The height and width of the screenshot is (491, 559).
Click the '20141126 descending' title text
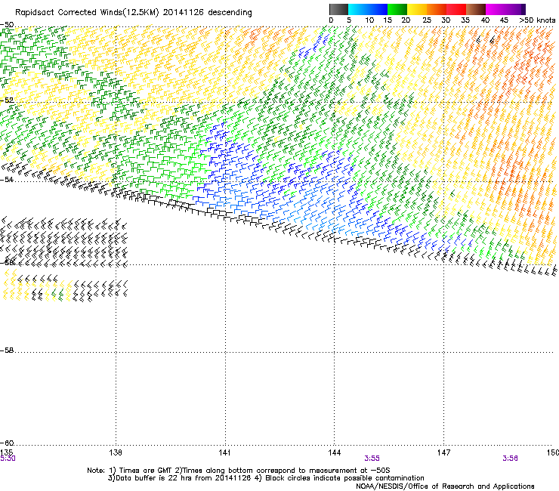coord(208,13)
